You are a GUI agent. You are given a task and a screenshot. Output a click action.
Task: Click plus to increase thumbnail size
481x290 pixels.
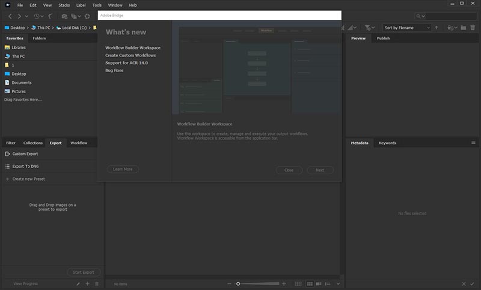tap(284, 284)
